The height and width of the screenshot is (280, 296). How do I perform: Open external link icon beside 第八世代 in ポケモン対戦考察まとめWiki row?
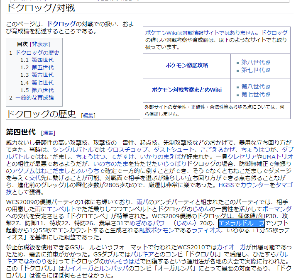coord(268,87)
